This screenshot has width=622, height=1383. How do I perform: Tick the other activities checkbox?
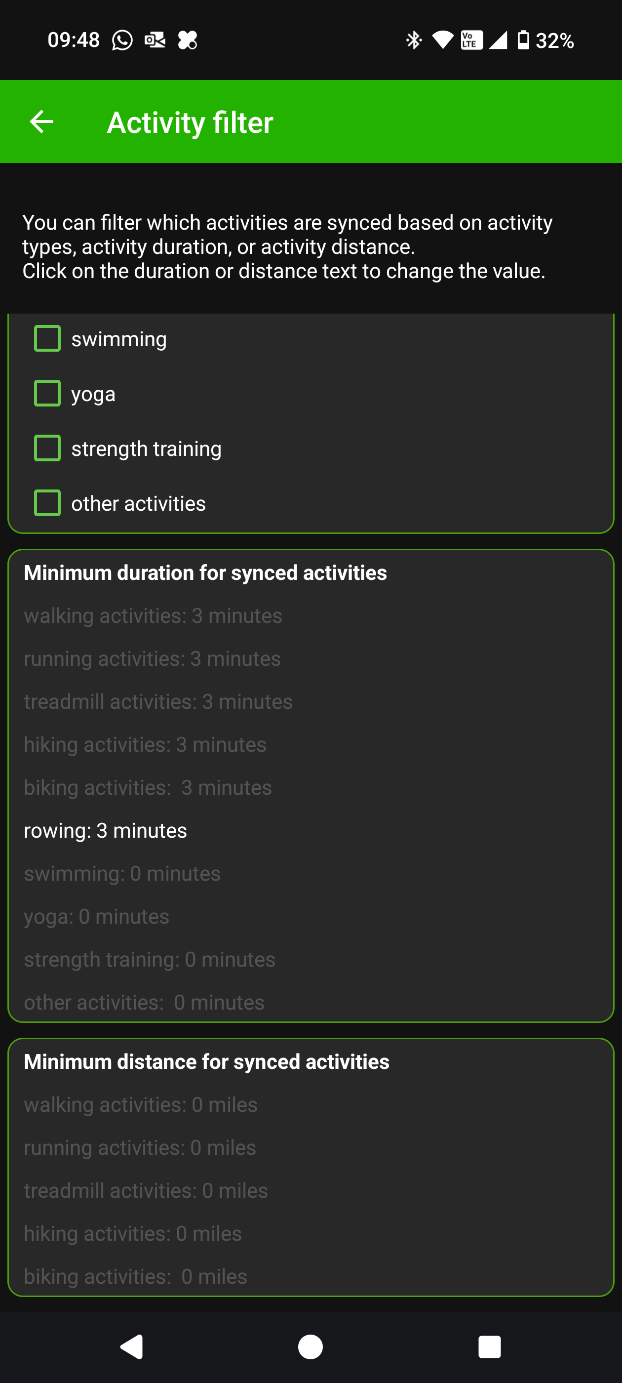(x=47, y=503)
